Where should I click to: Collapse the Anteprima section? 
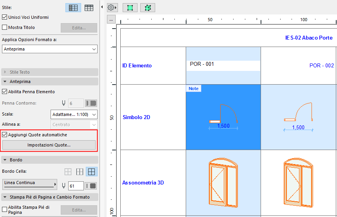tap(50, 81)
